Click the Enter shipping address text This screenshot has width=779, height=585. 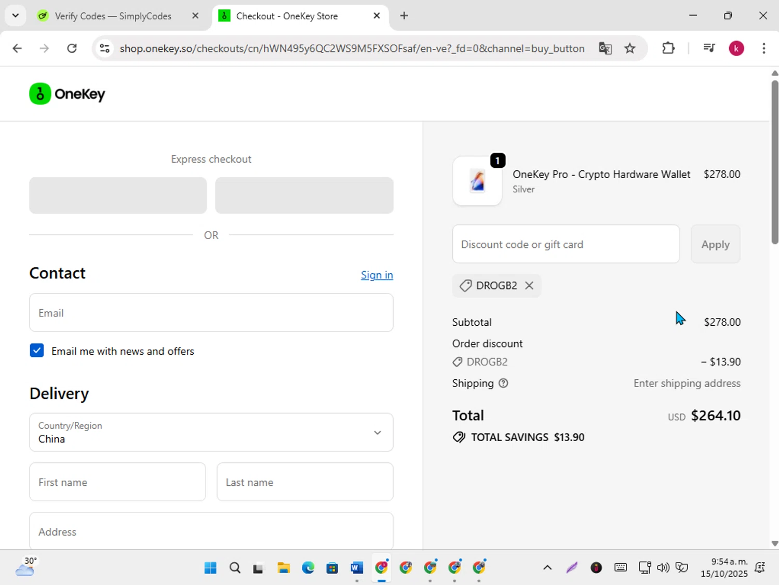(x=687, y=383)
